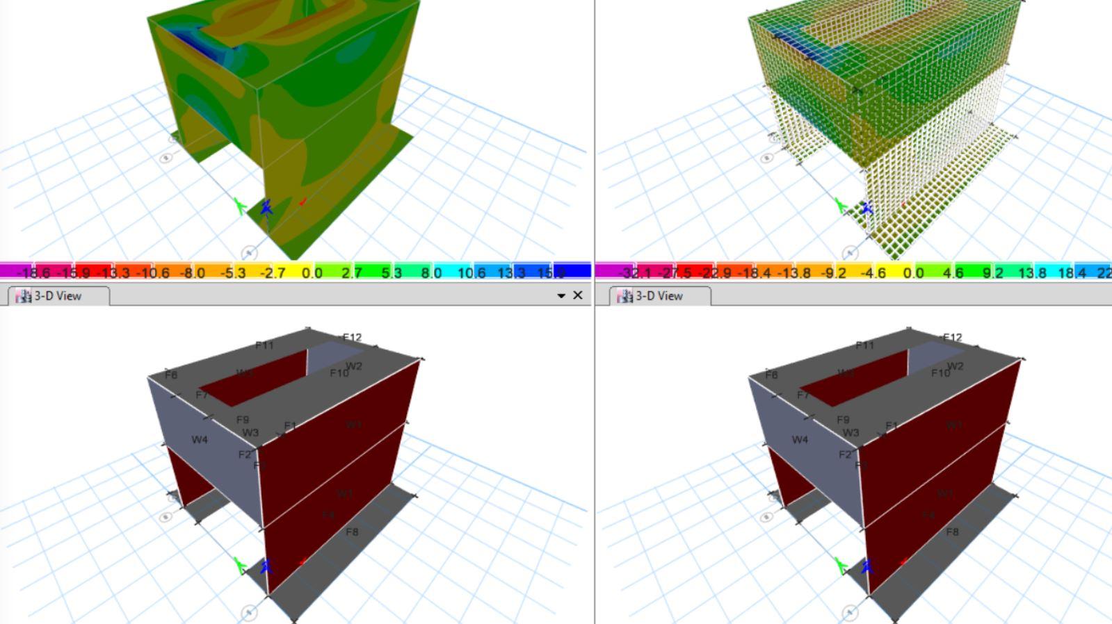Click the positive 2.7 value on left legend
Image resolution: width=1112 pixels, height=624 pixels.
(x=352, y=272)
